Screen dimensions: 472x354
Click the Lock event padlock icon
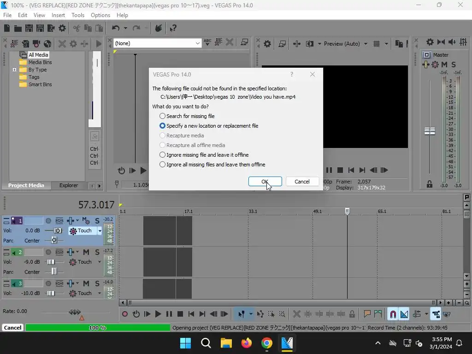(352, 314)
